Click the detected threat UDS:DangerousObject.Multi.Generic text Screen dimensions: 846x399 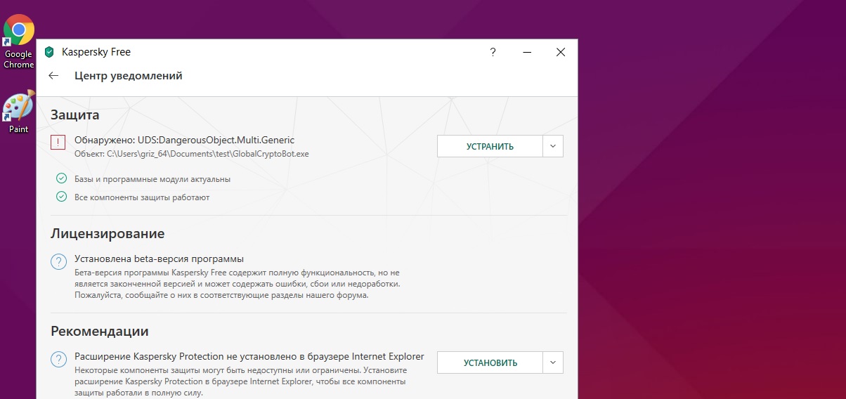(185, 140)
